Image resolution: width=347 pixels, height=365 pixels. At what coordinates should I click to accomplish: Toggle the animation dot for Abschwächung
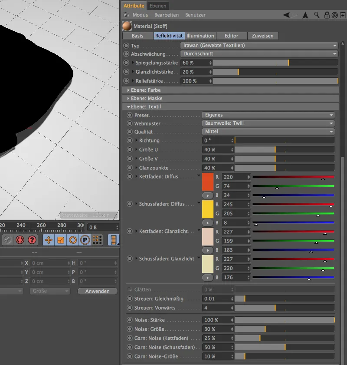(x=126, y=54)
